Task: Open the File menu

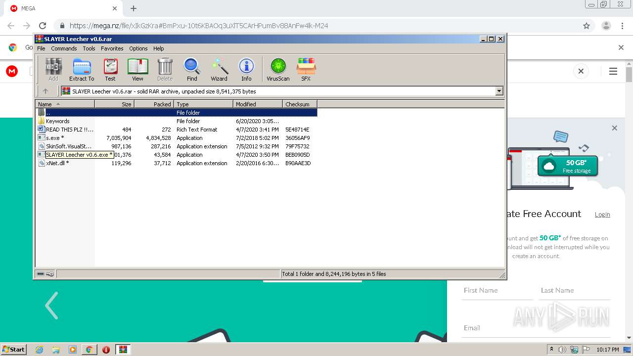Action: [41, 48]
